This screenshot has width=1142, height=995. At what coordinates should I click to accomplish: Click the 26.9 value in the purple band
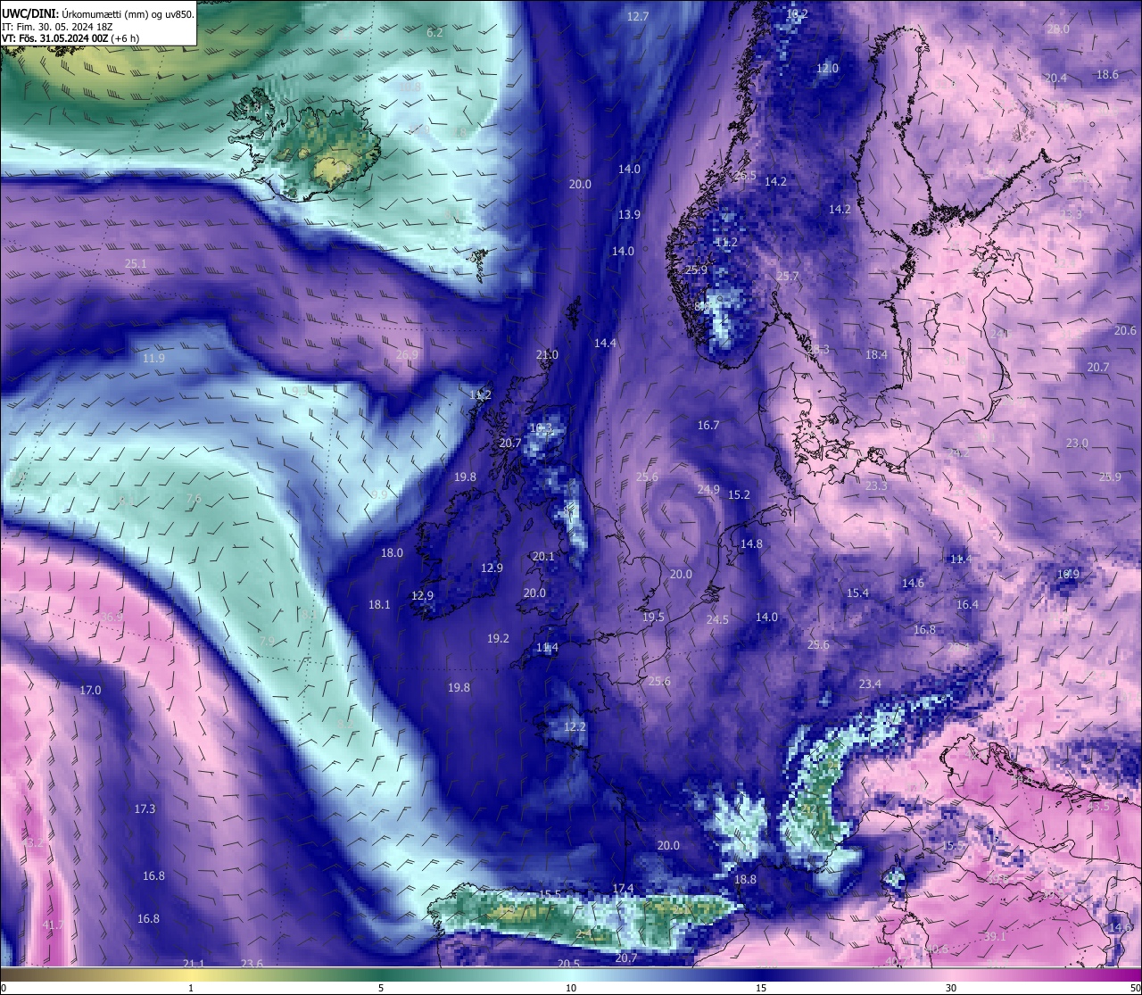[407, 355]
